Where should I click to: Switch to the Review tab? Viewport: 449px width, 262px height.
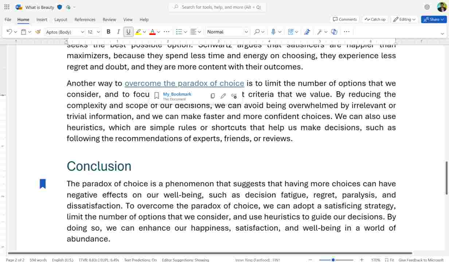[109, 20]
